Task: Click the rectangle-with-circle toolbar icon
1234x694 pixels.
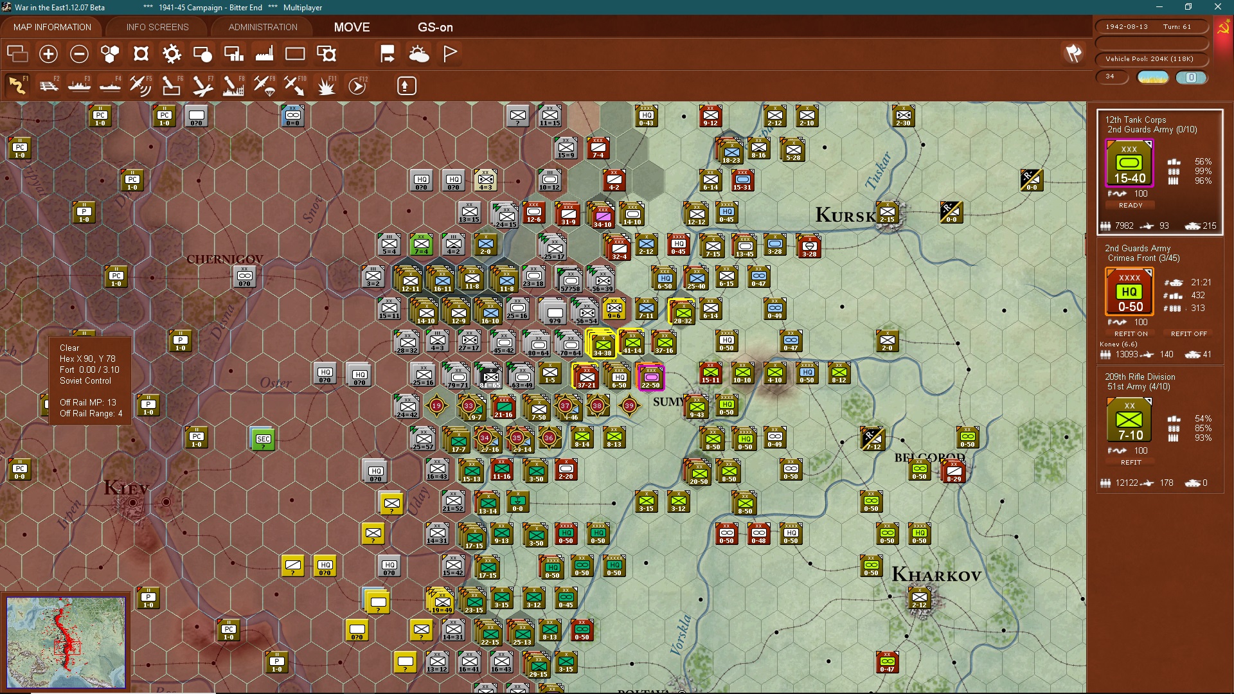Action: tap(202, 54)
